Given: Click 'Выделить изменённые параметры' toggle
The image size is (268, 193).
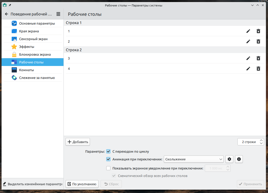Looking at the screenshot, I should pos(32,184).
